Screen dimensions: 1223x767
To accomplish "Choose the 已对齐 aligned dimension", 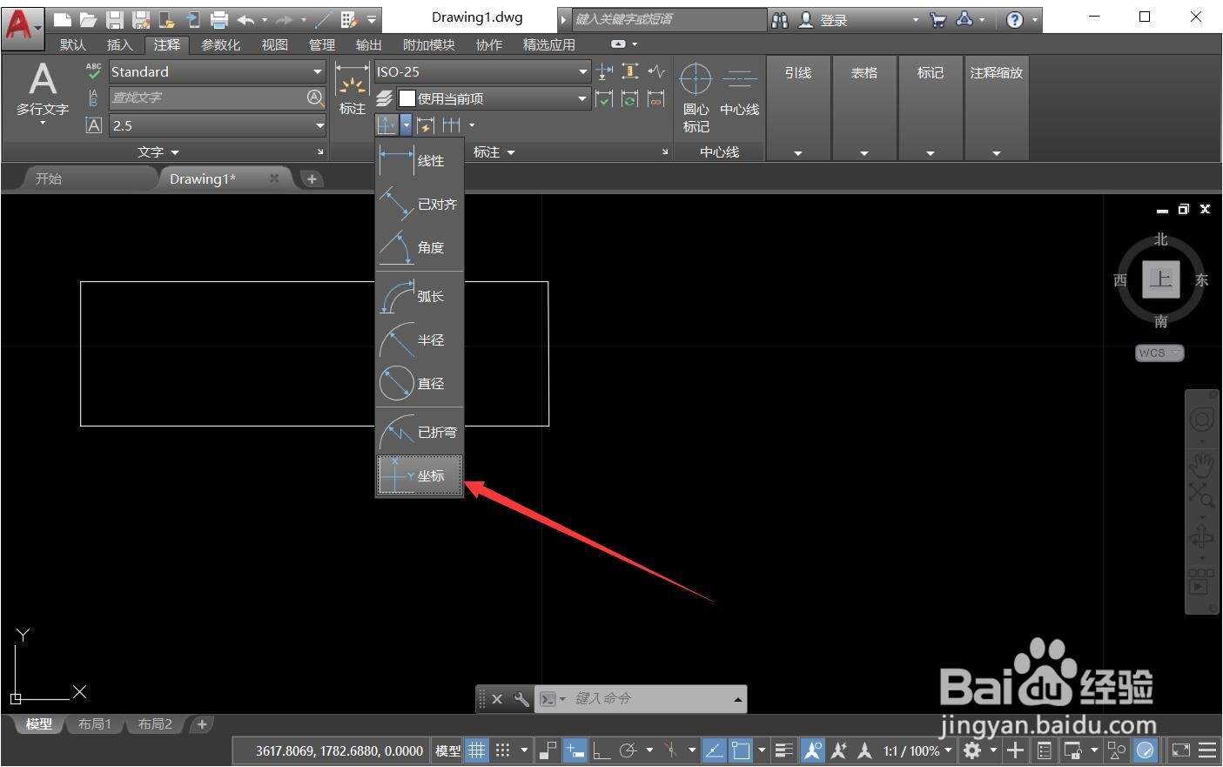I will (419, 205).
